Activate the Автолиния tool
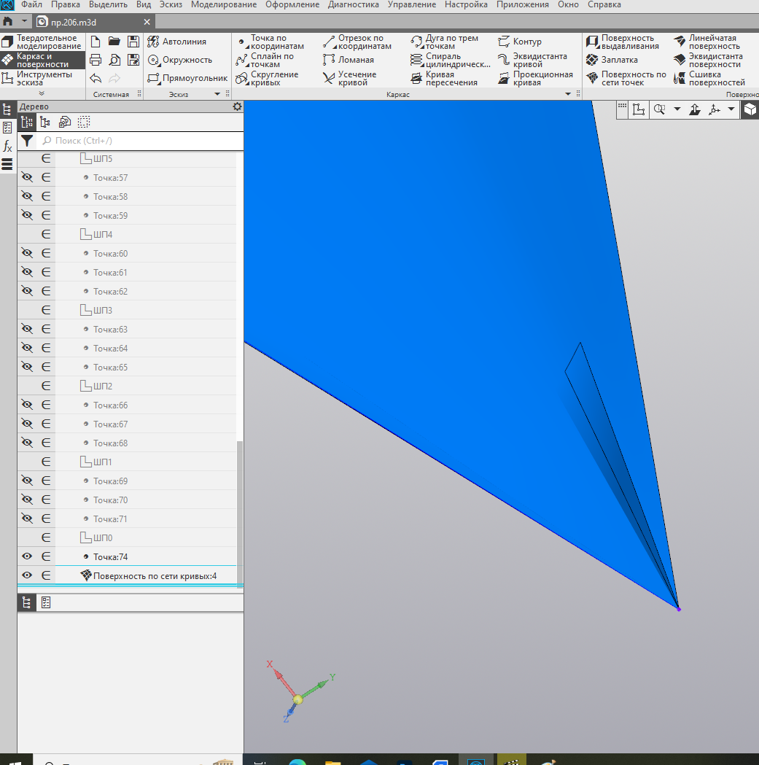759x765 pixels. [177, 42]
